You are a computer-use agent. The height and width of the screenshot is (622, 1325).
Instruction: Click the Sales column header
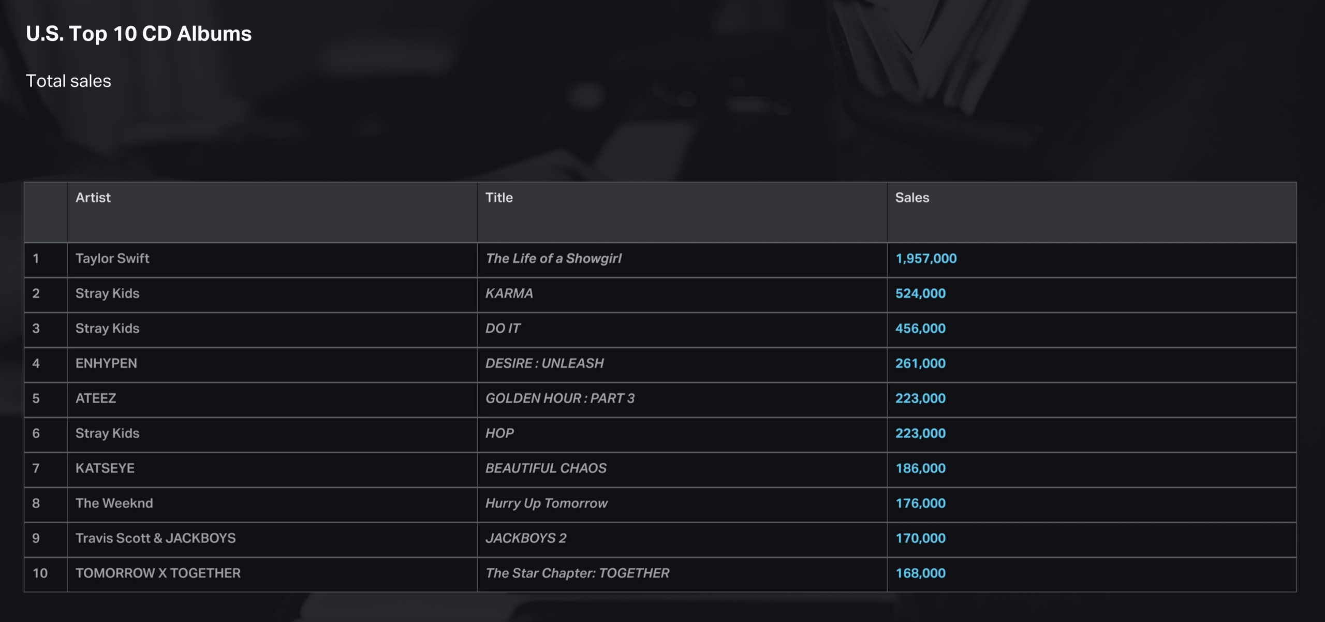[912, 198]
